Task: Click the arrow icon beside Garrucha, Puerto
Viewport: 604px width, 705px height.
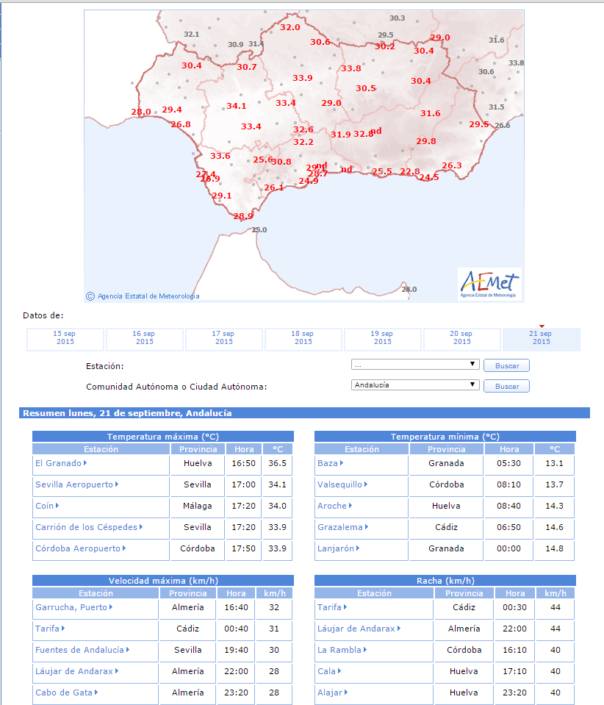Action: (x=111, y=607)
